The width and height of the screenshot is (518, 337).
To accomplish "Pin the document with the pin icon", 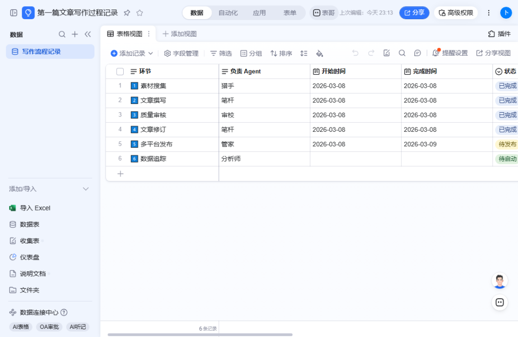I will click(127, 13).
